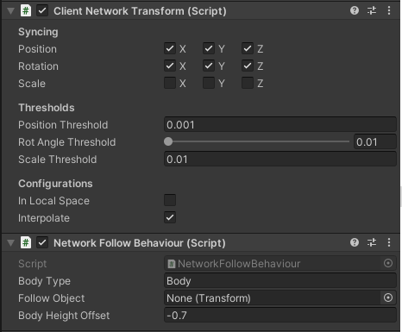Screen dimensions: 402x332
Task: Click Follow Object picker circle icon
Action: coord(388,298)
